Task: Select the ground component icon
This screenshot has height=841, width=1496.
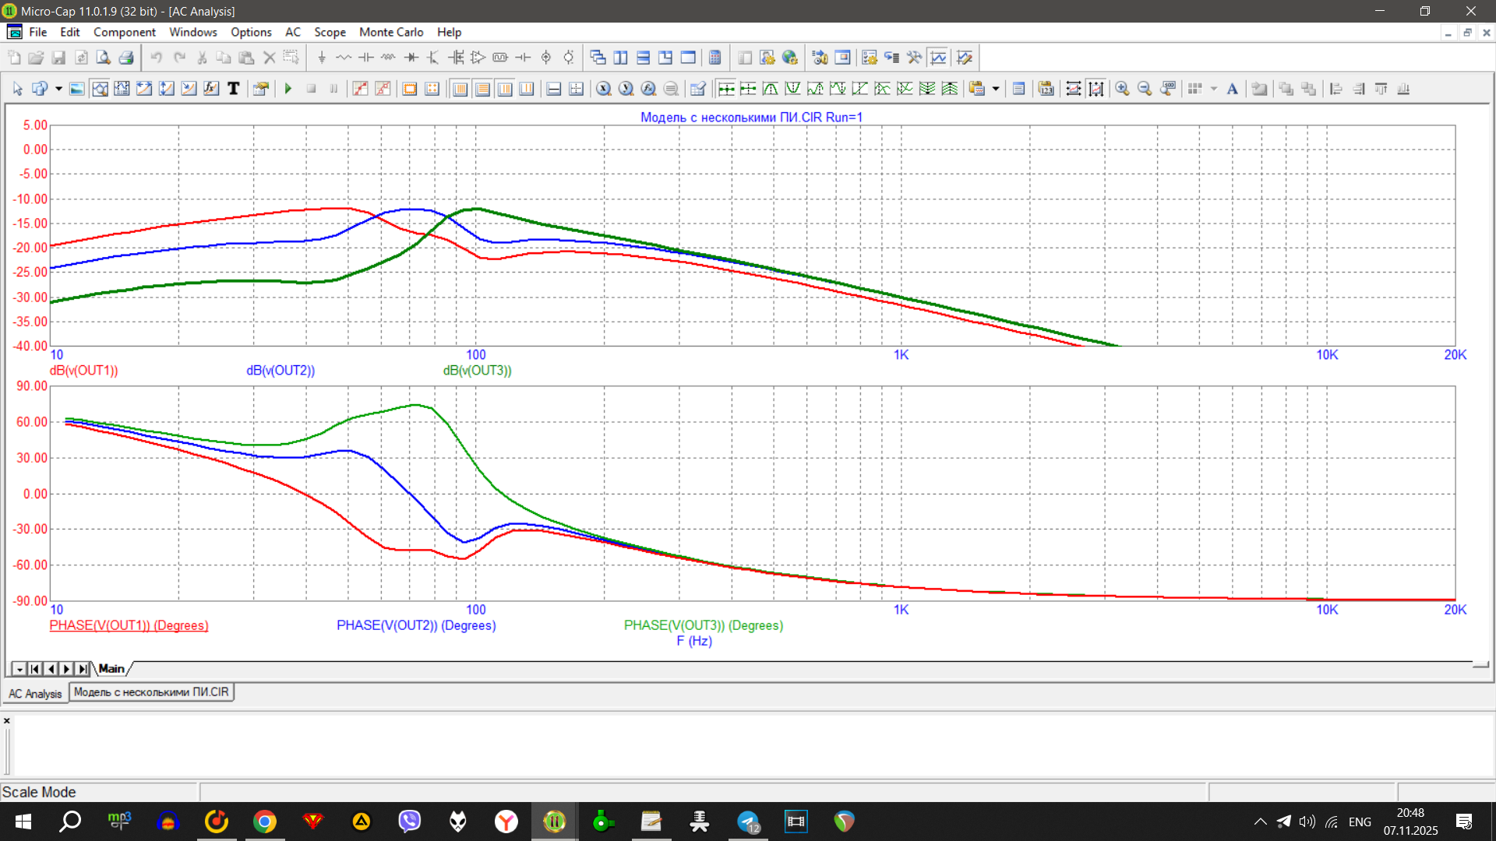Action: click(x=322, y=58)
